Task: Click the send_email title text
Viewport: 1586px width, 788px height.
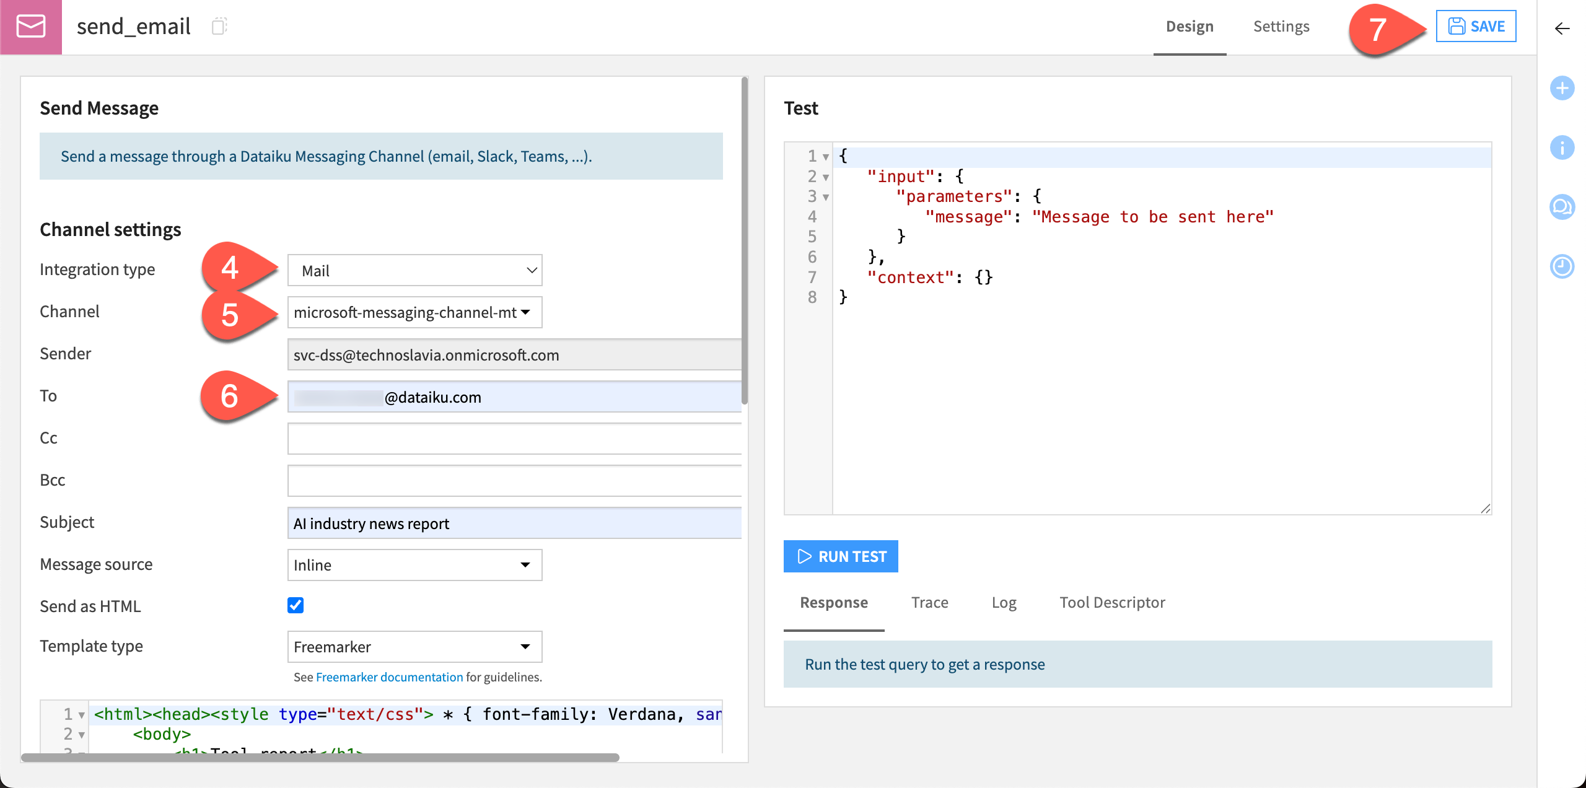Action: tap(134, 27)
